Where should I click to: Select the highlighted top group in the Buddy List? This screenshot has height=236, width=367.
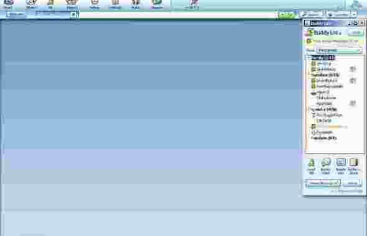click(x=323, y=58)
